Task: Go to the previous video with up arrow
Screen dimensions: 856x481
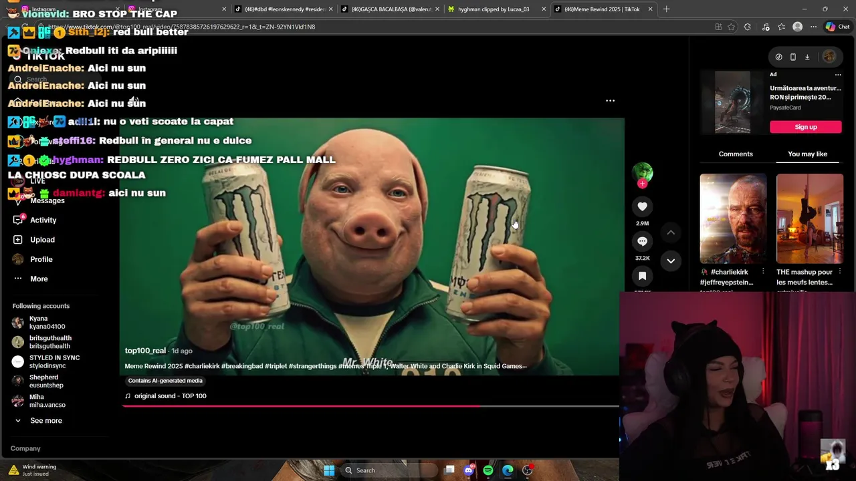Action: [671, 232]
